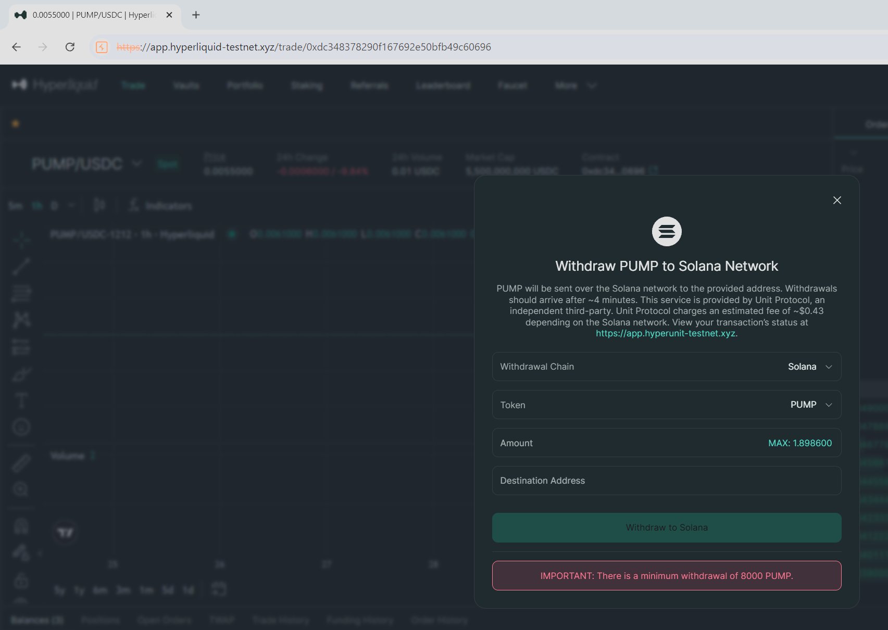Open the Withdrawal Chain Solana dropdown
888x630 pixels.
(x=667, y=367)
